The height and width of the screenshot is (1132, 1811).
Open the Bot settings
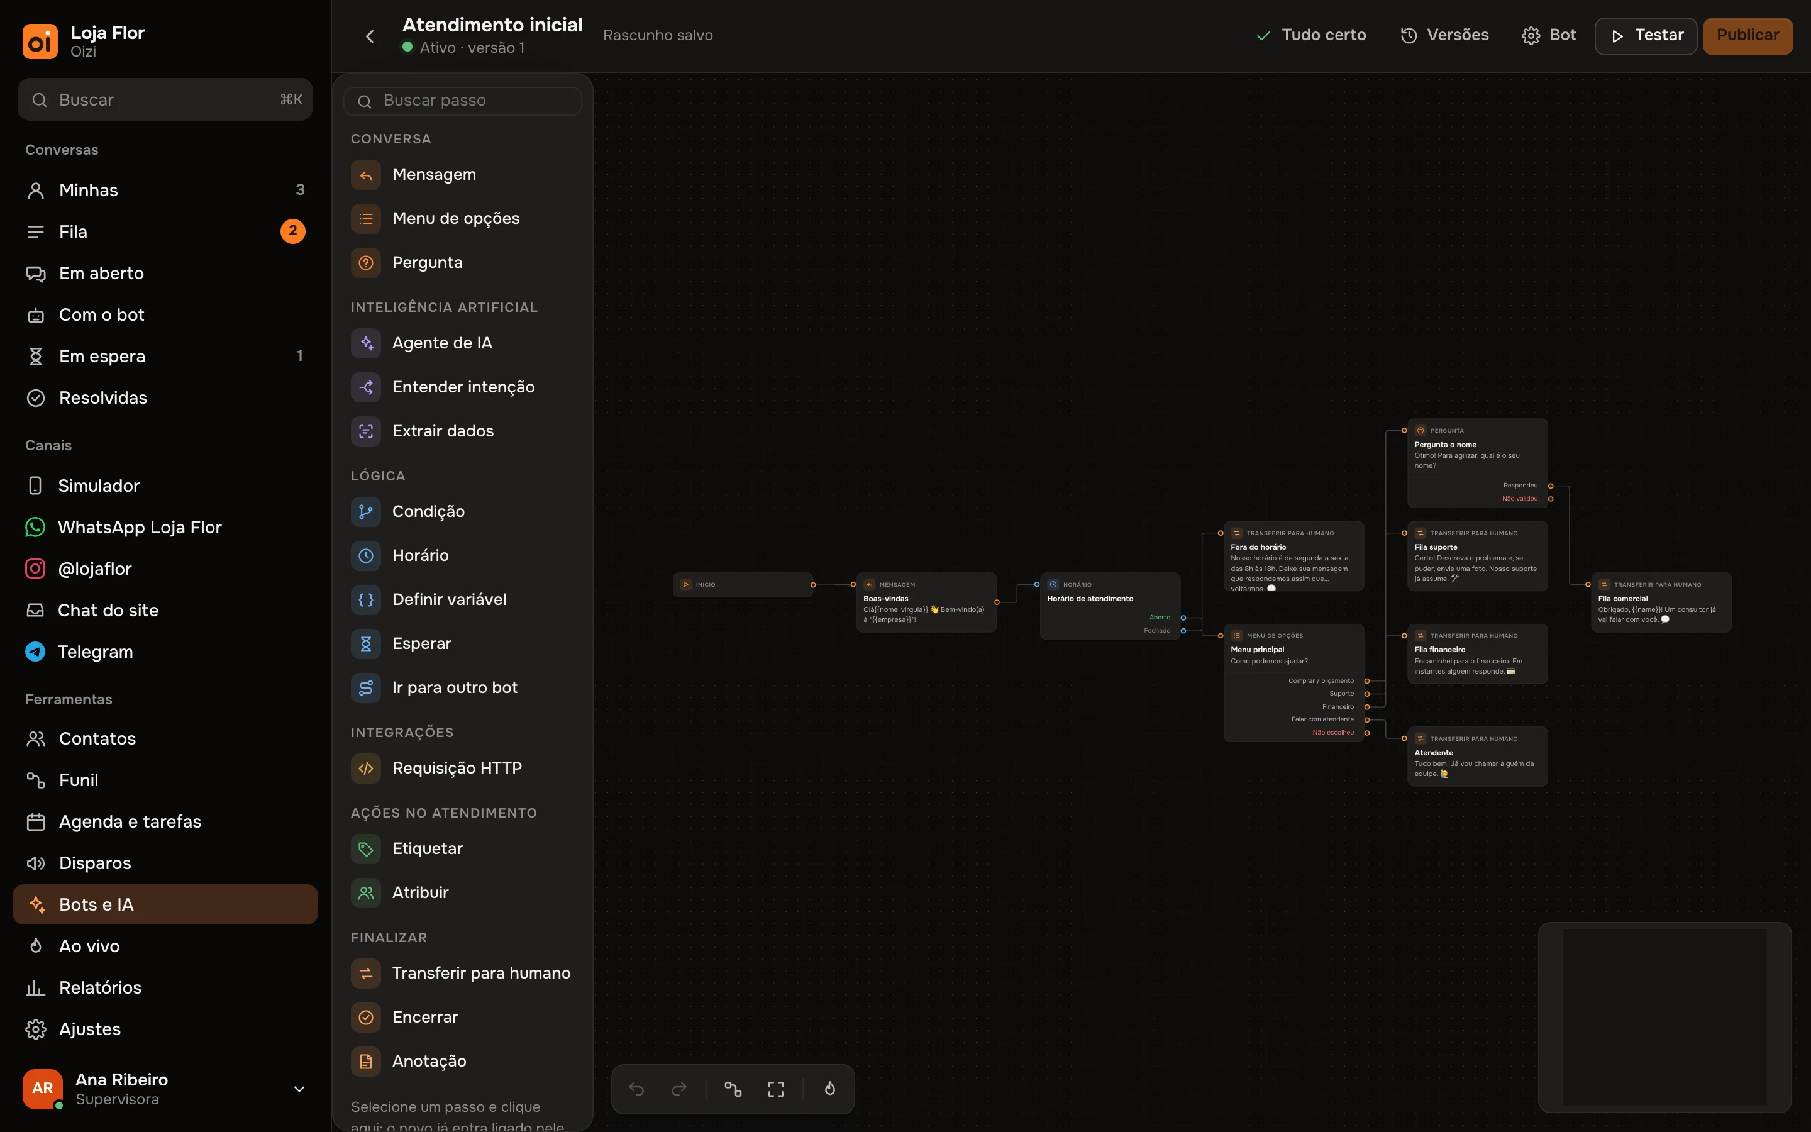click(x=1549, y=35)
